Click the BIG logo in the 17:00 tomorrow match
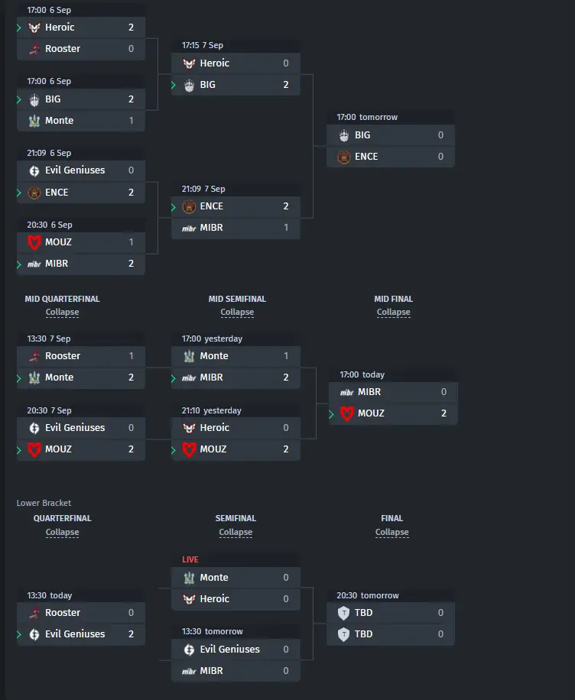Viewport: 575px width, 700px height. [343, 135]
